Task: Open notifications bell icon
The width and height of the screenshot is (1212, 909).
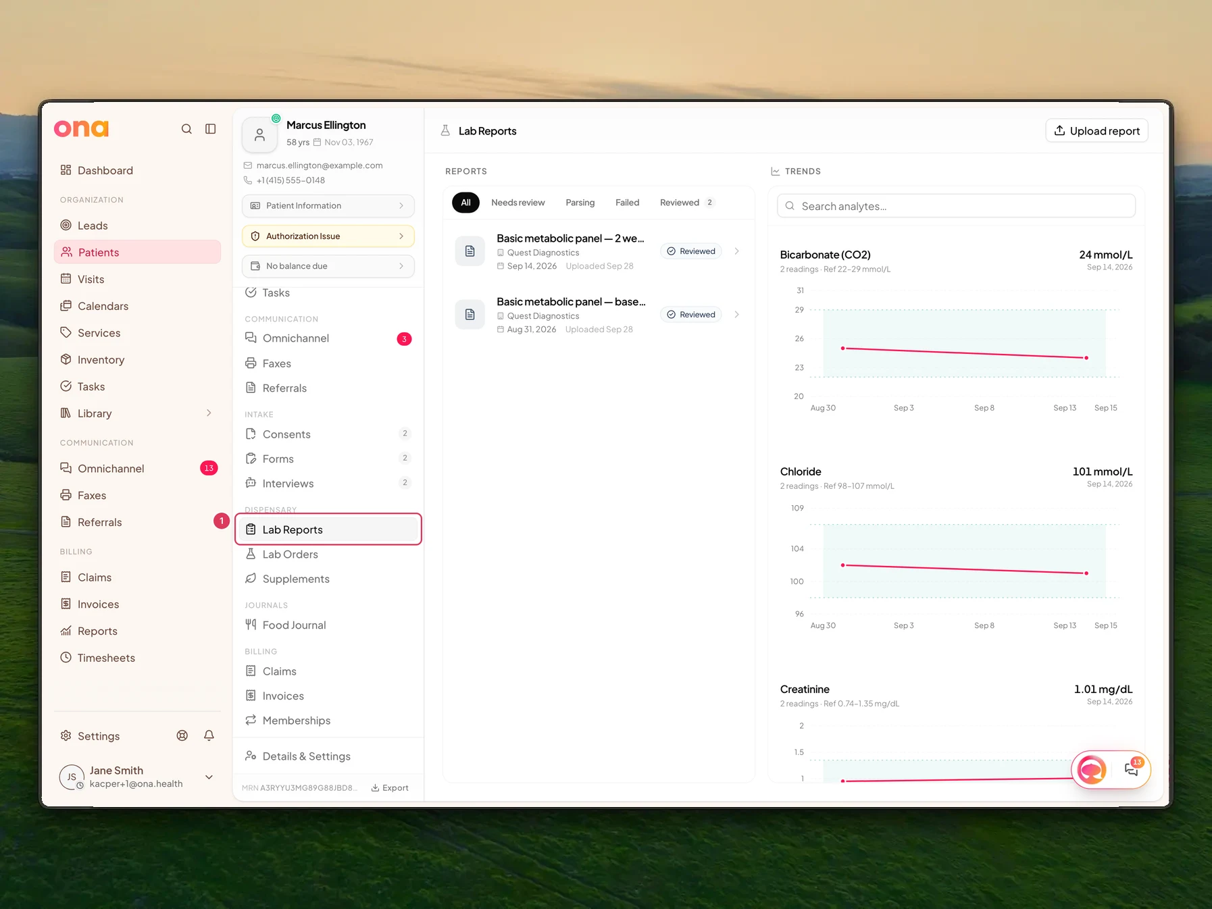Action: pyautogui.click(x=209, y=735)
